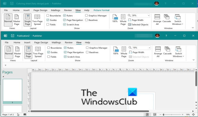This screenshot has height=117, width=198.
Task: Switch to Home tab in Publication2 window
Action: [17, 43]
